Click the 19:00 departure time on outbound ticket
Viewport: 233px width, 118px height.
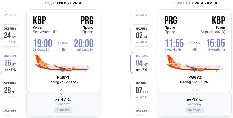tap(43, 43)
